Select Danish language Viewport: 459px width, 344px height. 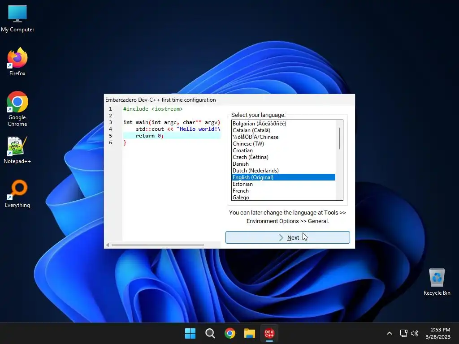pos(283,164)
